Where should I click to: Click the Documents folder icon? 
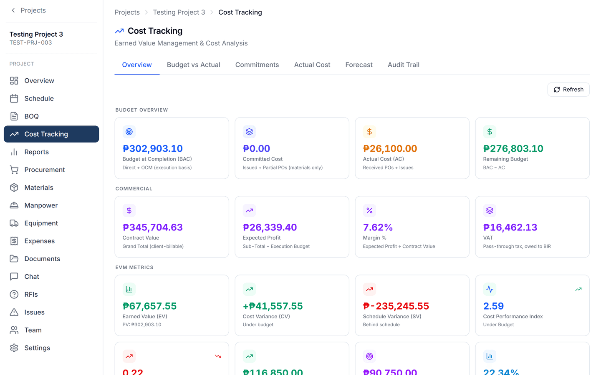pyautogui.click(x=14, y=259)
